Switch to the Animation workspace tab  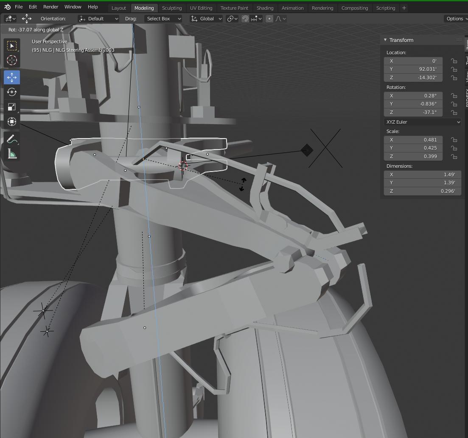coord(292,8)
